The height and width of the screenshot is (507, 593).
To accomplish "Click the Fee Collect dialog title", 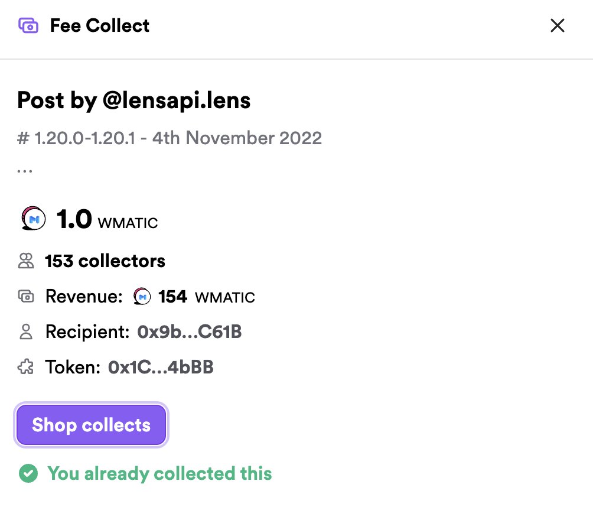I will pos(100,26).
